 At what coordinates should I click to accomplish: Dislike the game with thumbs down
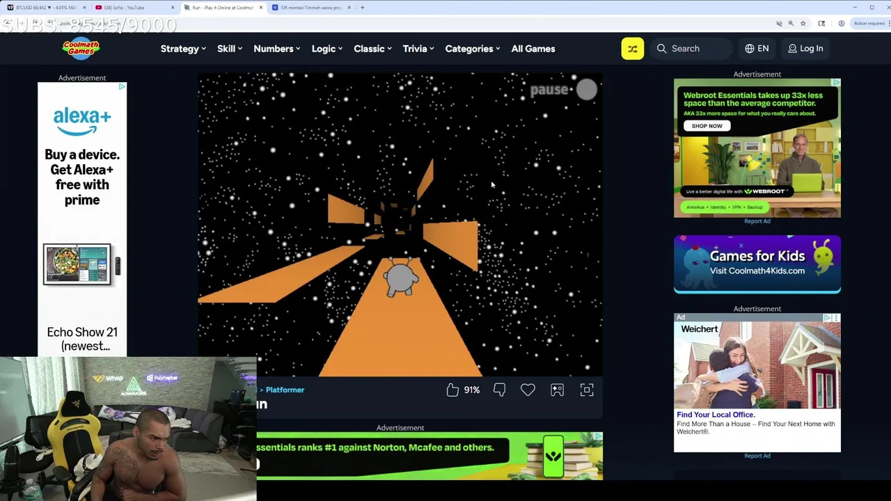tap(499, 390)
